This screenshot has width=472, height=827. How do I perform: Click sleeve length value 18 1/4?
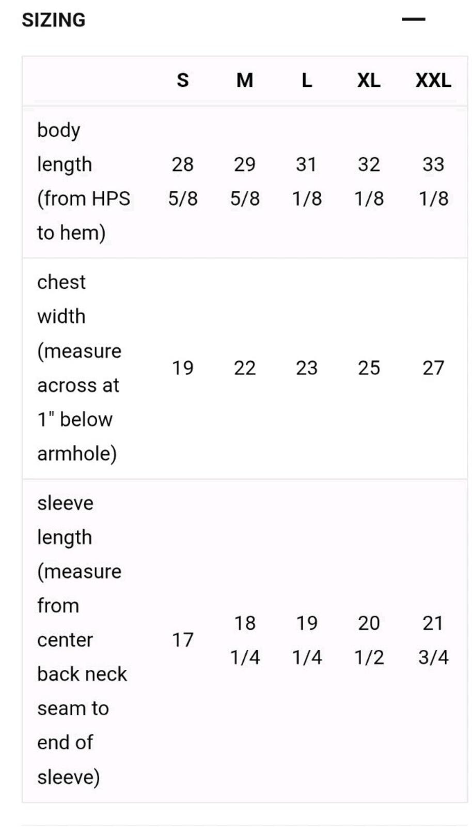pyautogui.click(x=245, y=640)
